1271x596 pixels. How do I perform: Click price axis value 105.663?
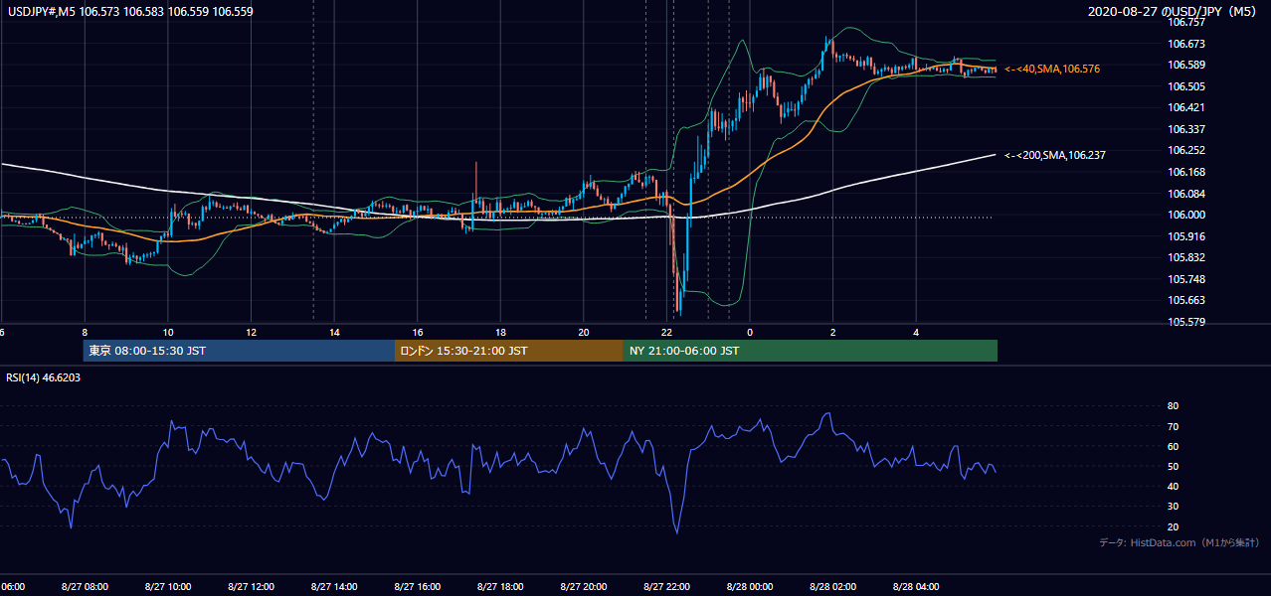(x=1186, y=300)
